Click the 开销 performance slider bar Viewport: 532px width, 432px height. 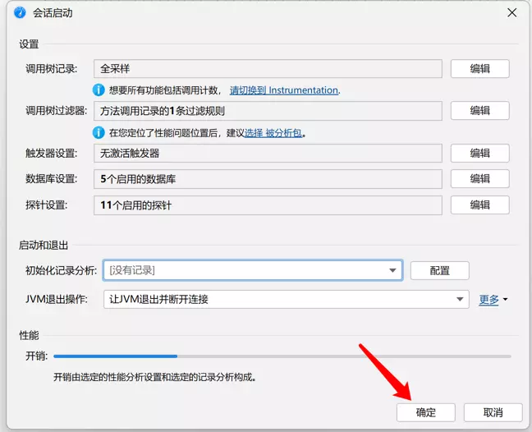point(279,356)
